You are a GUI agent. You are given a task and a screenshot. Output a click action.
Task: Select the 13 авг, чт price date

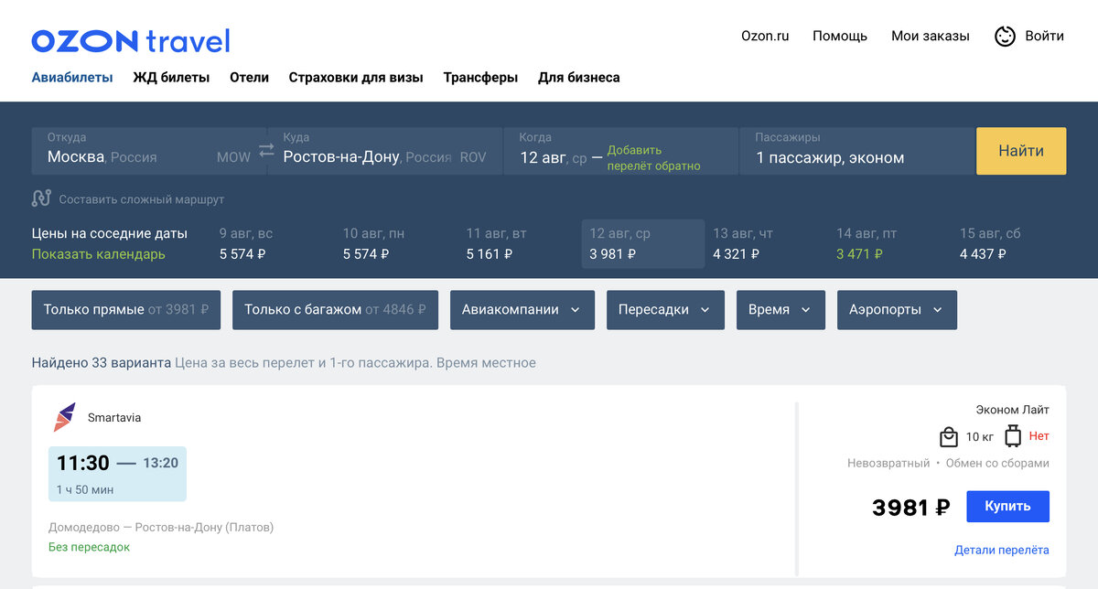tap(767, 243)
